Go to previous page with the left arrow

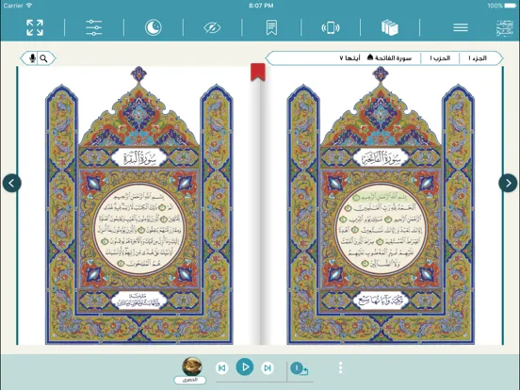point(12,183)
